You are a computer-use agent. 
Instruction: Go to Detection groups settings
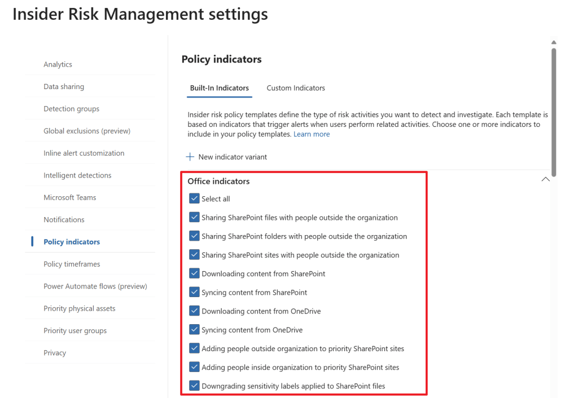coord(71,109)
